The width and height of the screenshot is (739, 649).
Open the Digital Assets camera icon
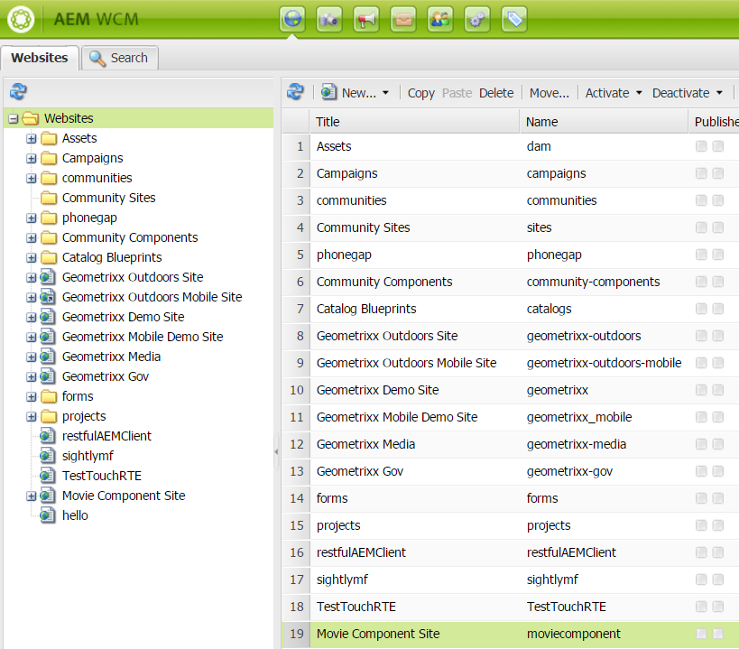click(x=329, y=19)
